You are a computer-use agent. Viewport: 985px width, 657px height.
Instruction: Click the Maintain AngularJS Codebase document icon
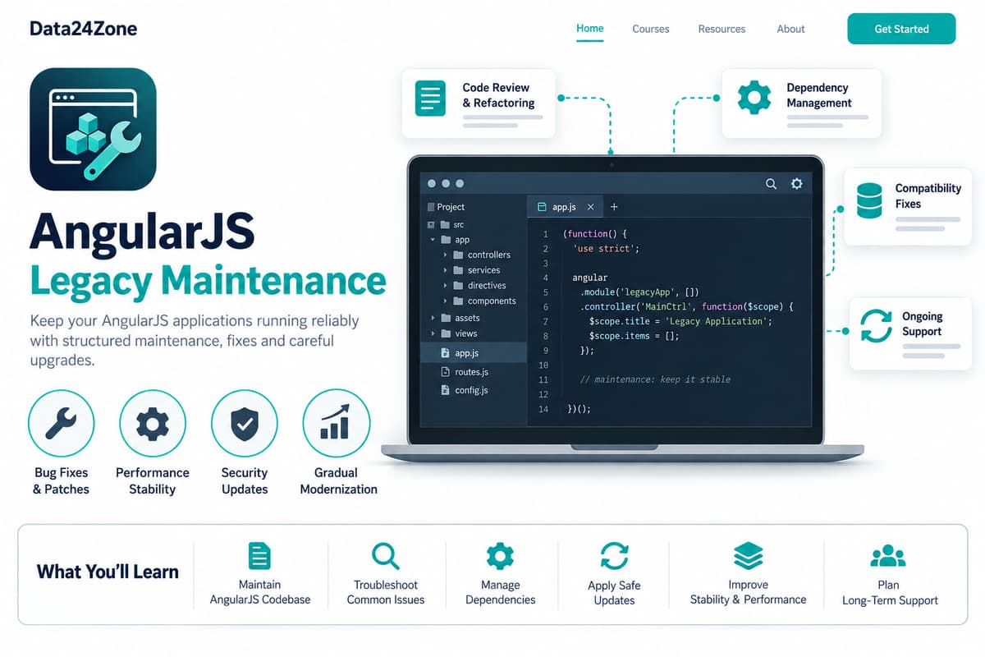tap(259, 556)
